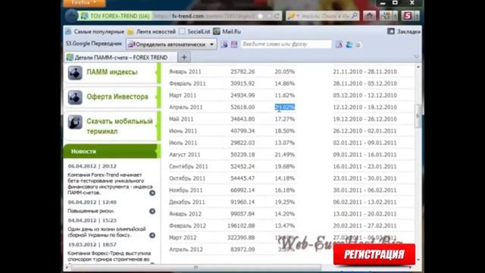The height and width of the screenshot is (273, 485).
Task: Open the Mail.Ru bookmark
Action: (x=227, y=32)
